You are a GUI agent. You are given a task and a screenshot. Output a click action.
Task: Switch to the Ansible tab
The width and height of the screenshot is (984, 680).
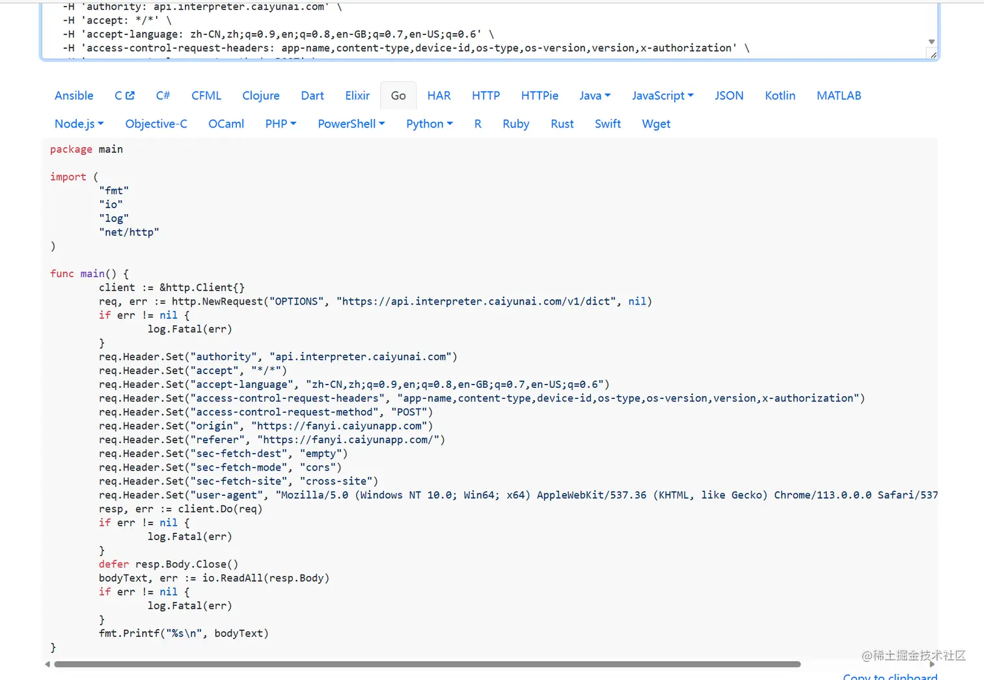tap(74, 96)
